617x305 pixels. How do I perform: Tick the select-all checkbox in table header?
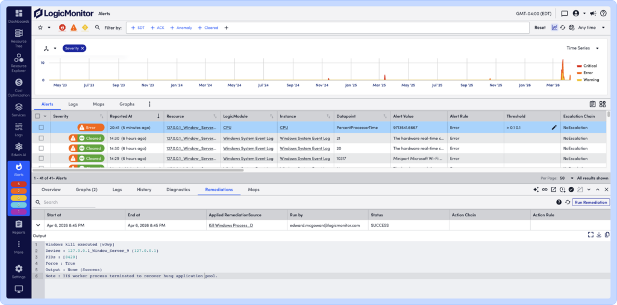pos(38,116)
